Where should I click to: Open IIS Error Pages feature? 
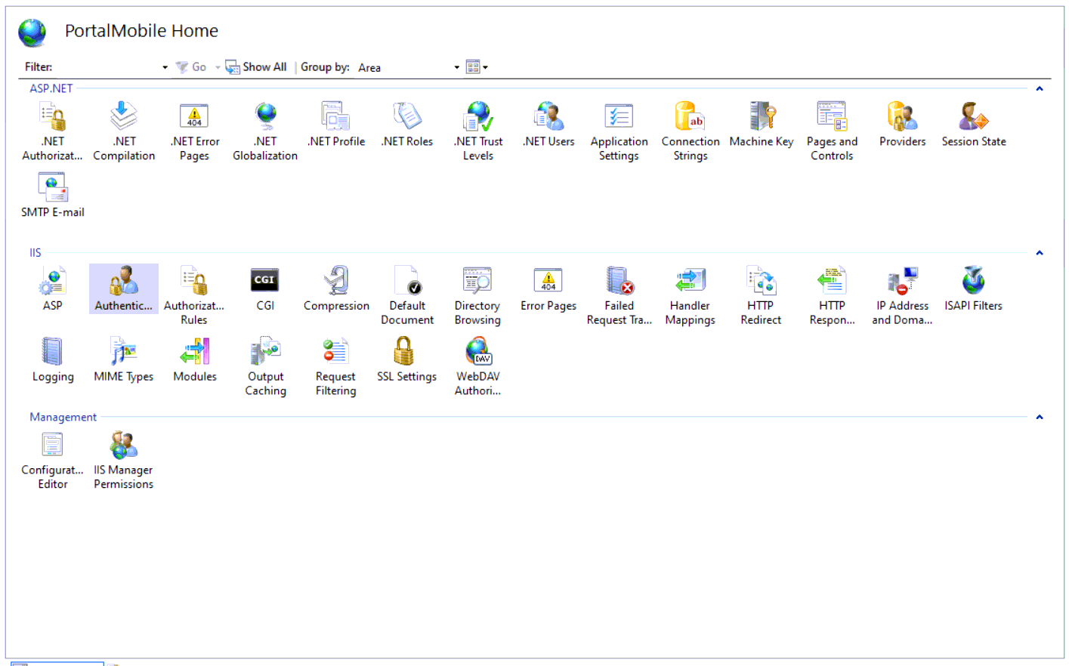click(x=548, y=289)
